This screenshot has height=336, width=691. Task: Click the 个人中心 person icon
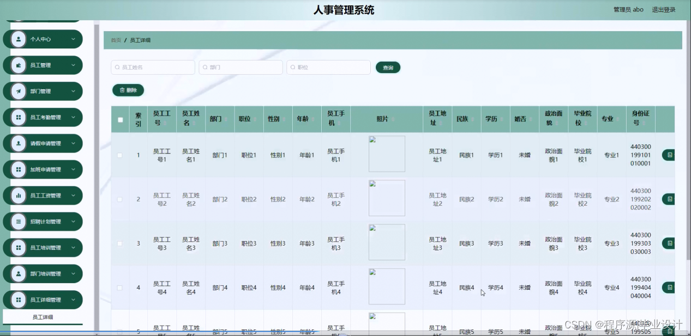click(x=19, y=39)
